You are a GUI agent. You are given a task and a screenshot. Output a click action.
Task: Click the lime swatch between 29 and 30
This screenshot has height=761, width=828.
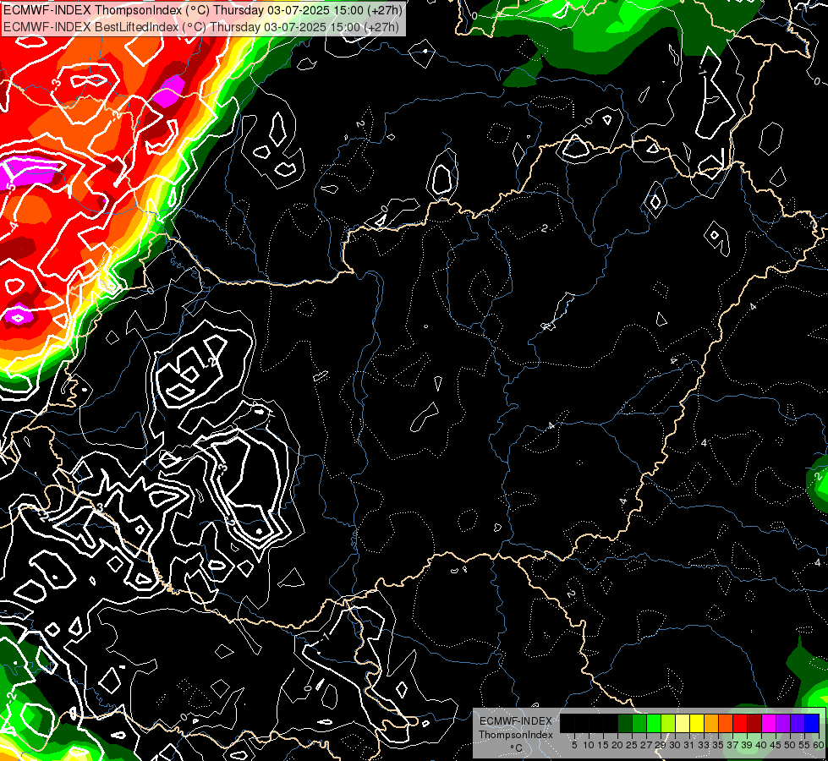click(668, 724)
